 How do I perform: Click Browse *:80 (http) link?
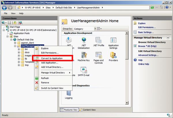(x=147, y=46)
